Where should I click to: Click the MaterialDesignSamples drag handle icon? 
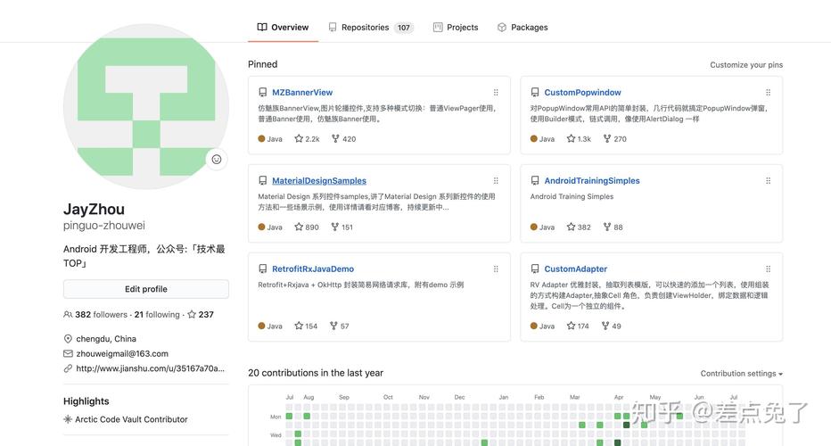pos(496,181)
